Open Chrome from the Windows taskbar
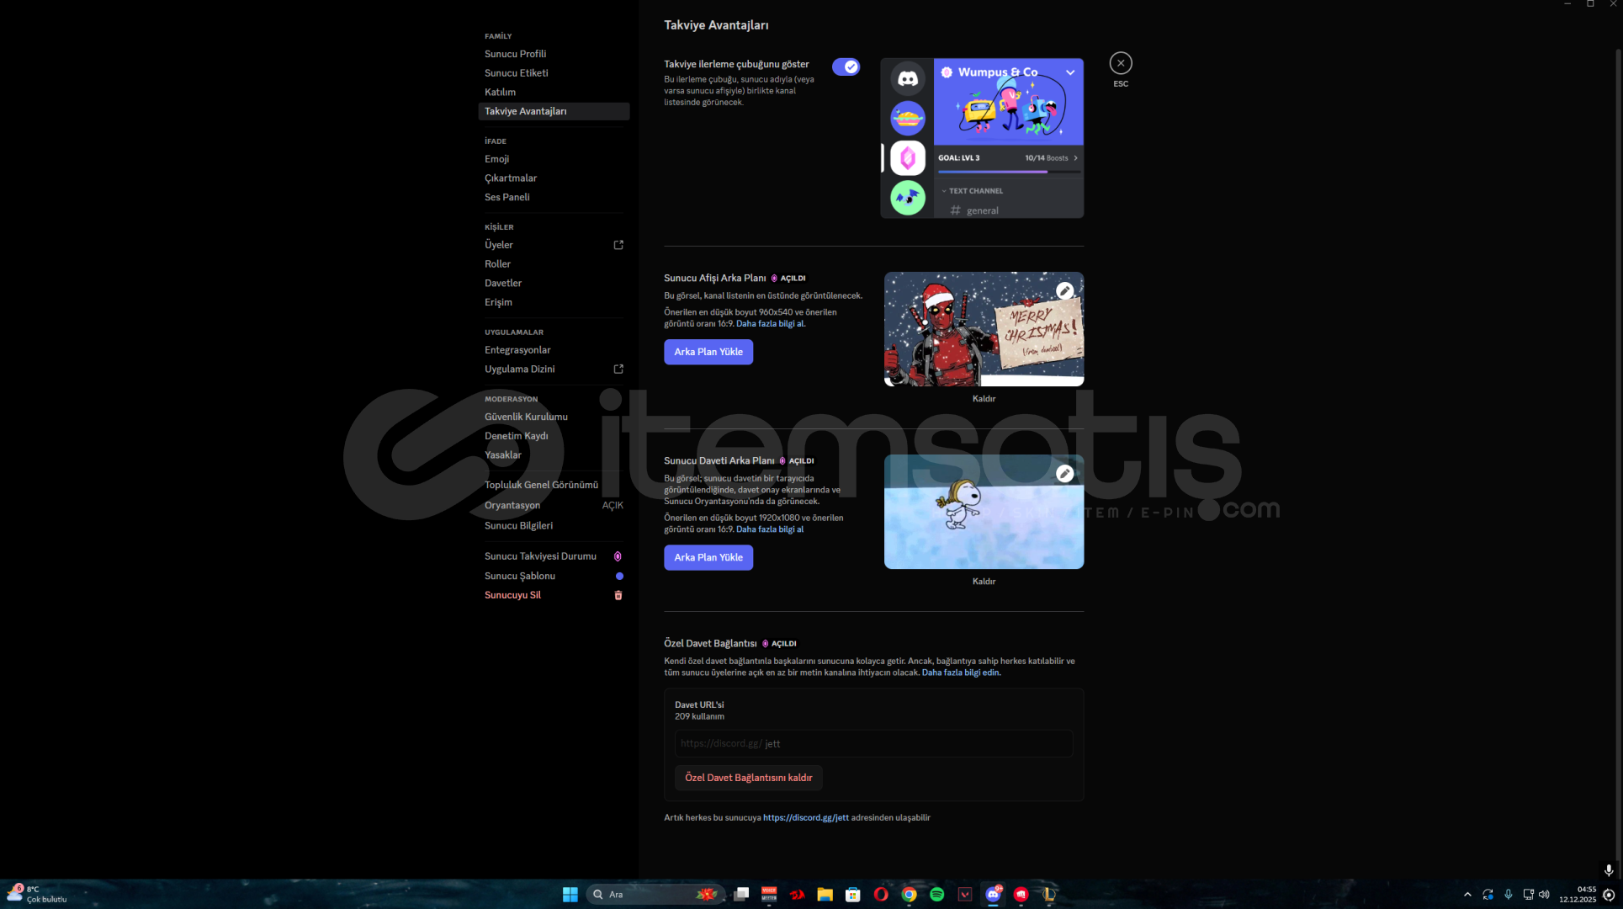 [909, 894]
